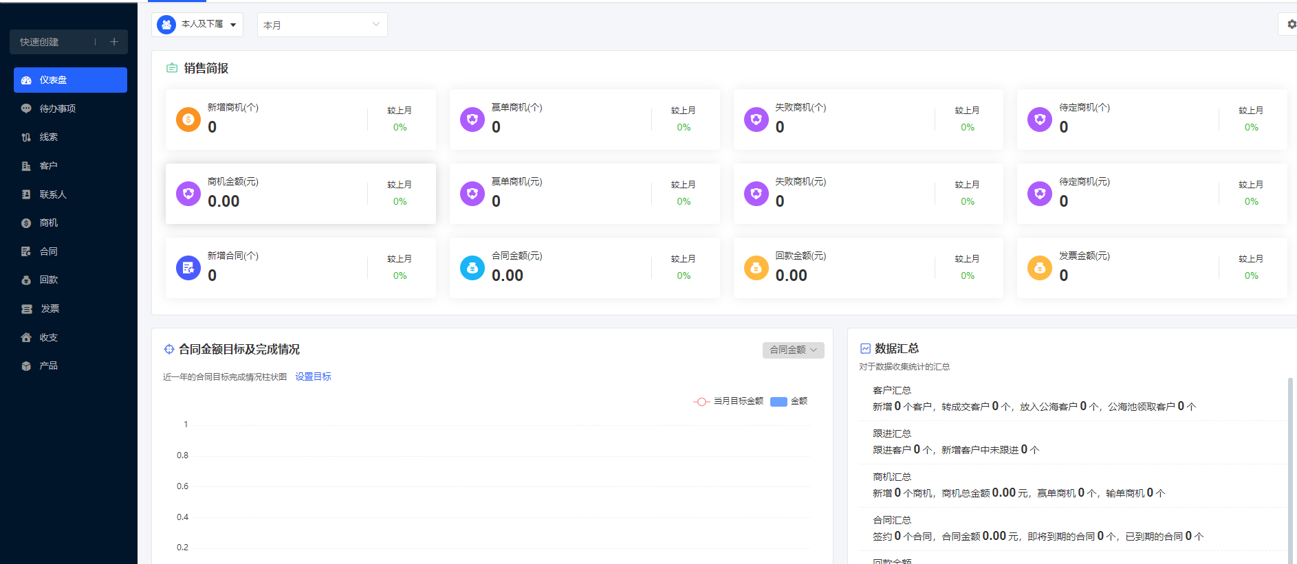The image size is (1297, 564).
Task: Click the orange 回款金额(元) icon
Action: [x=756, y=268]
